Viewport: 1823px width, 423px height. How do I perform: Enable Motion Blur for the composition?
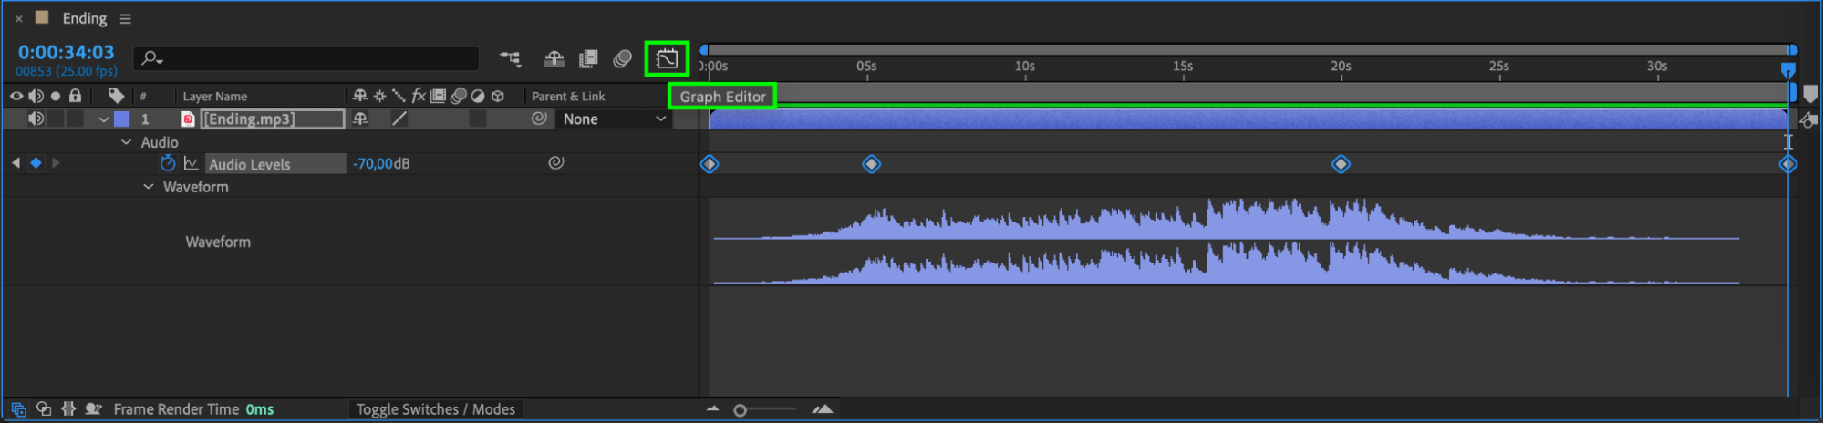(x=622, y=59)
